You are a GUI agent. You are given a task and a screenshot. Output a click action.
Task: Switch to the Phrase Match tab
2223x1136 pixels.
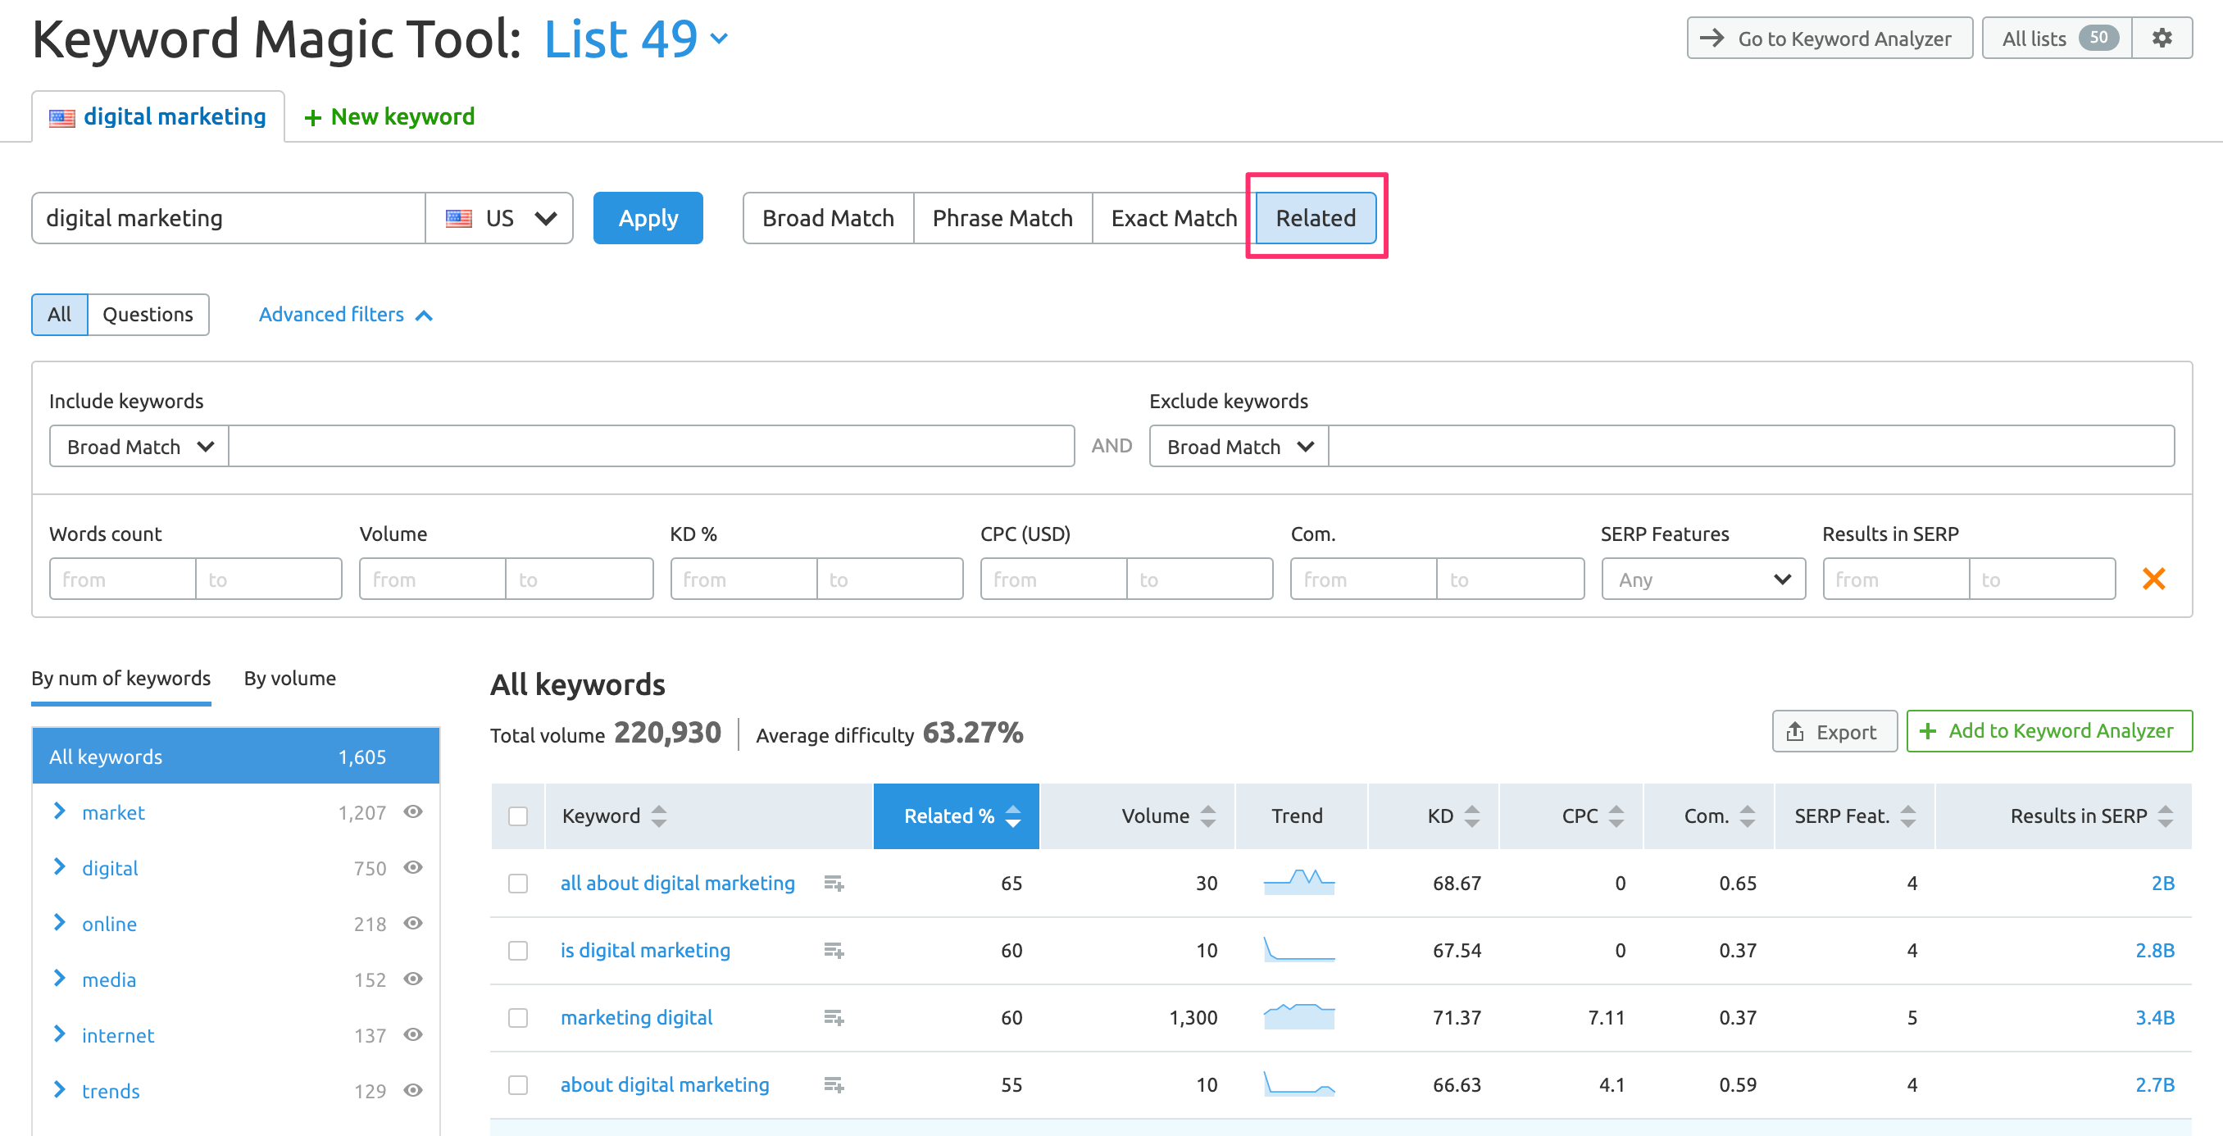coord(1002,218)
